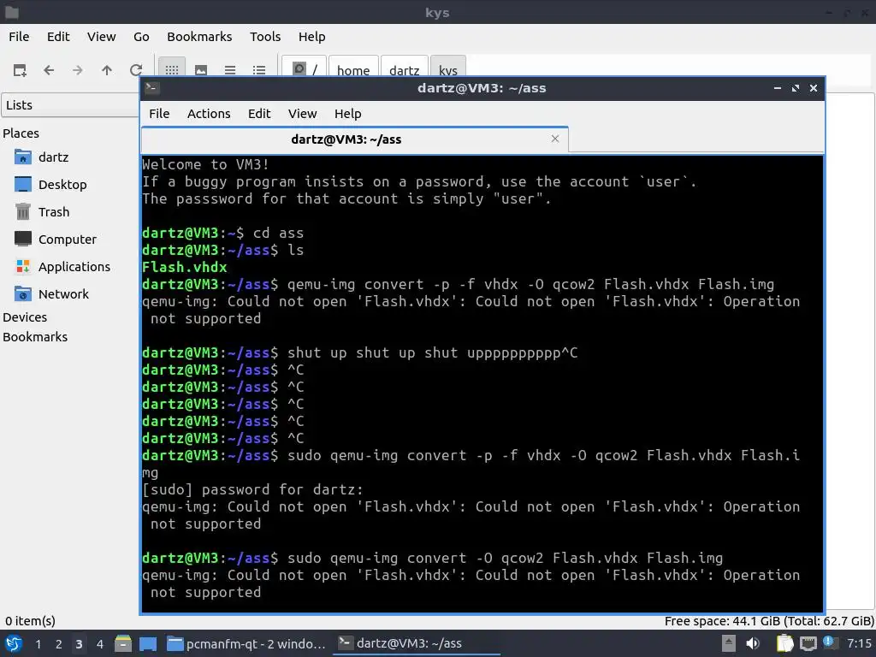Viewport: 876px width, 657px height.
Task: Open the Bookmarks menu
Action: [199, 36]
